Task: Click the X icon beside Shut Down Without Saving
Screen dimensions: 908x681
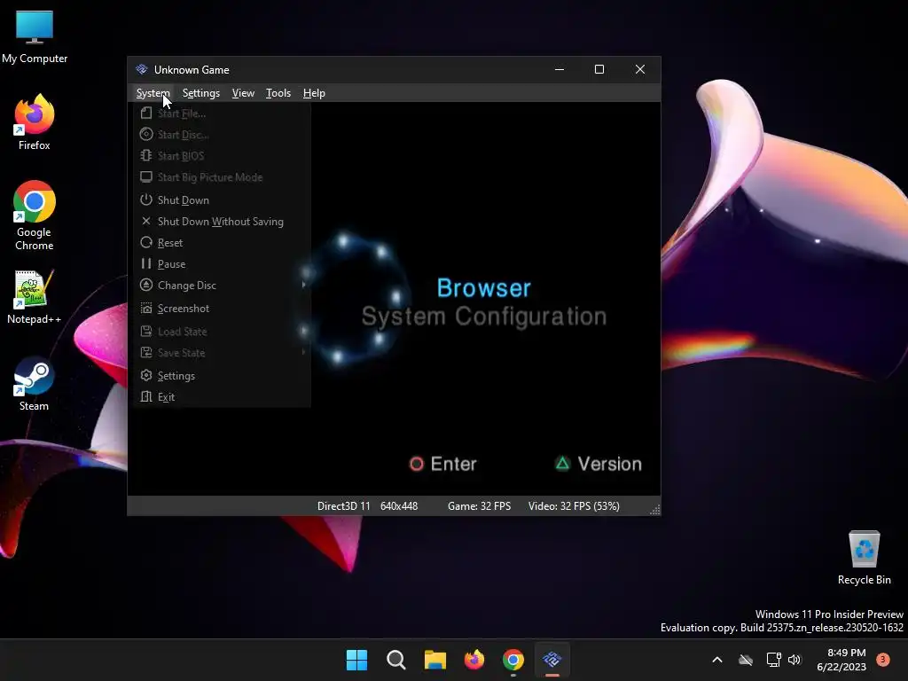Action: [146, 221]
